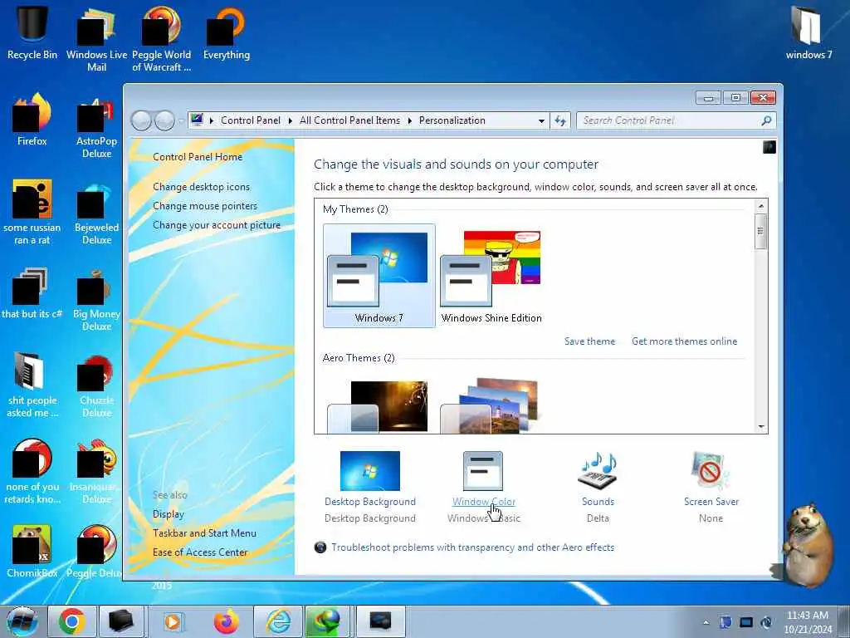Image resolution: width=850 pixels, height=638 pixels.
Task: Select AstroPop Deluxe desktop icon
Action: (96, 126)
